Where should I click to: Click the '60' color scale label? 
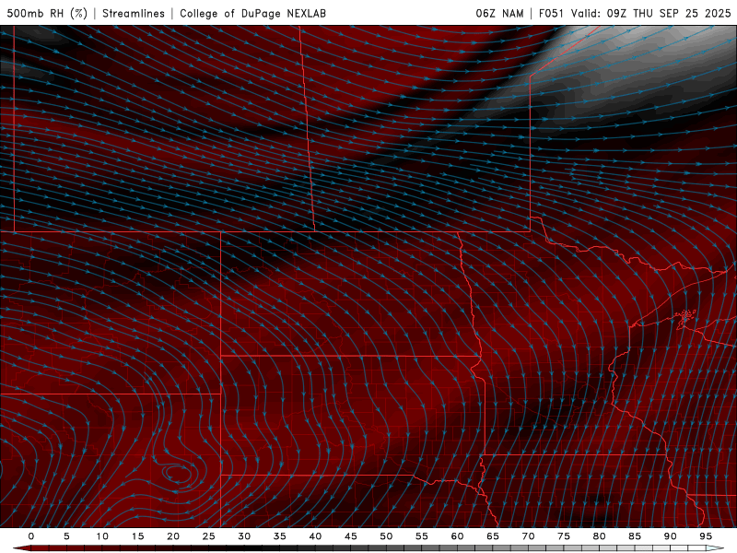tap(457, 536)
